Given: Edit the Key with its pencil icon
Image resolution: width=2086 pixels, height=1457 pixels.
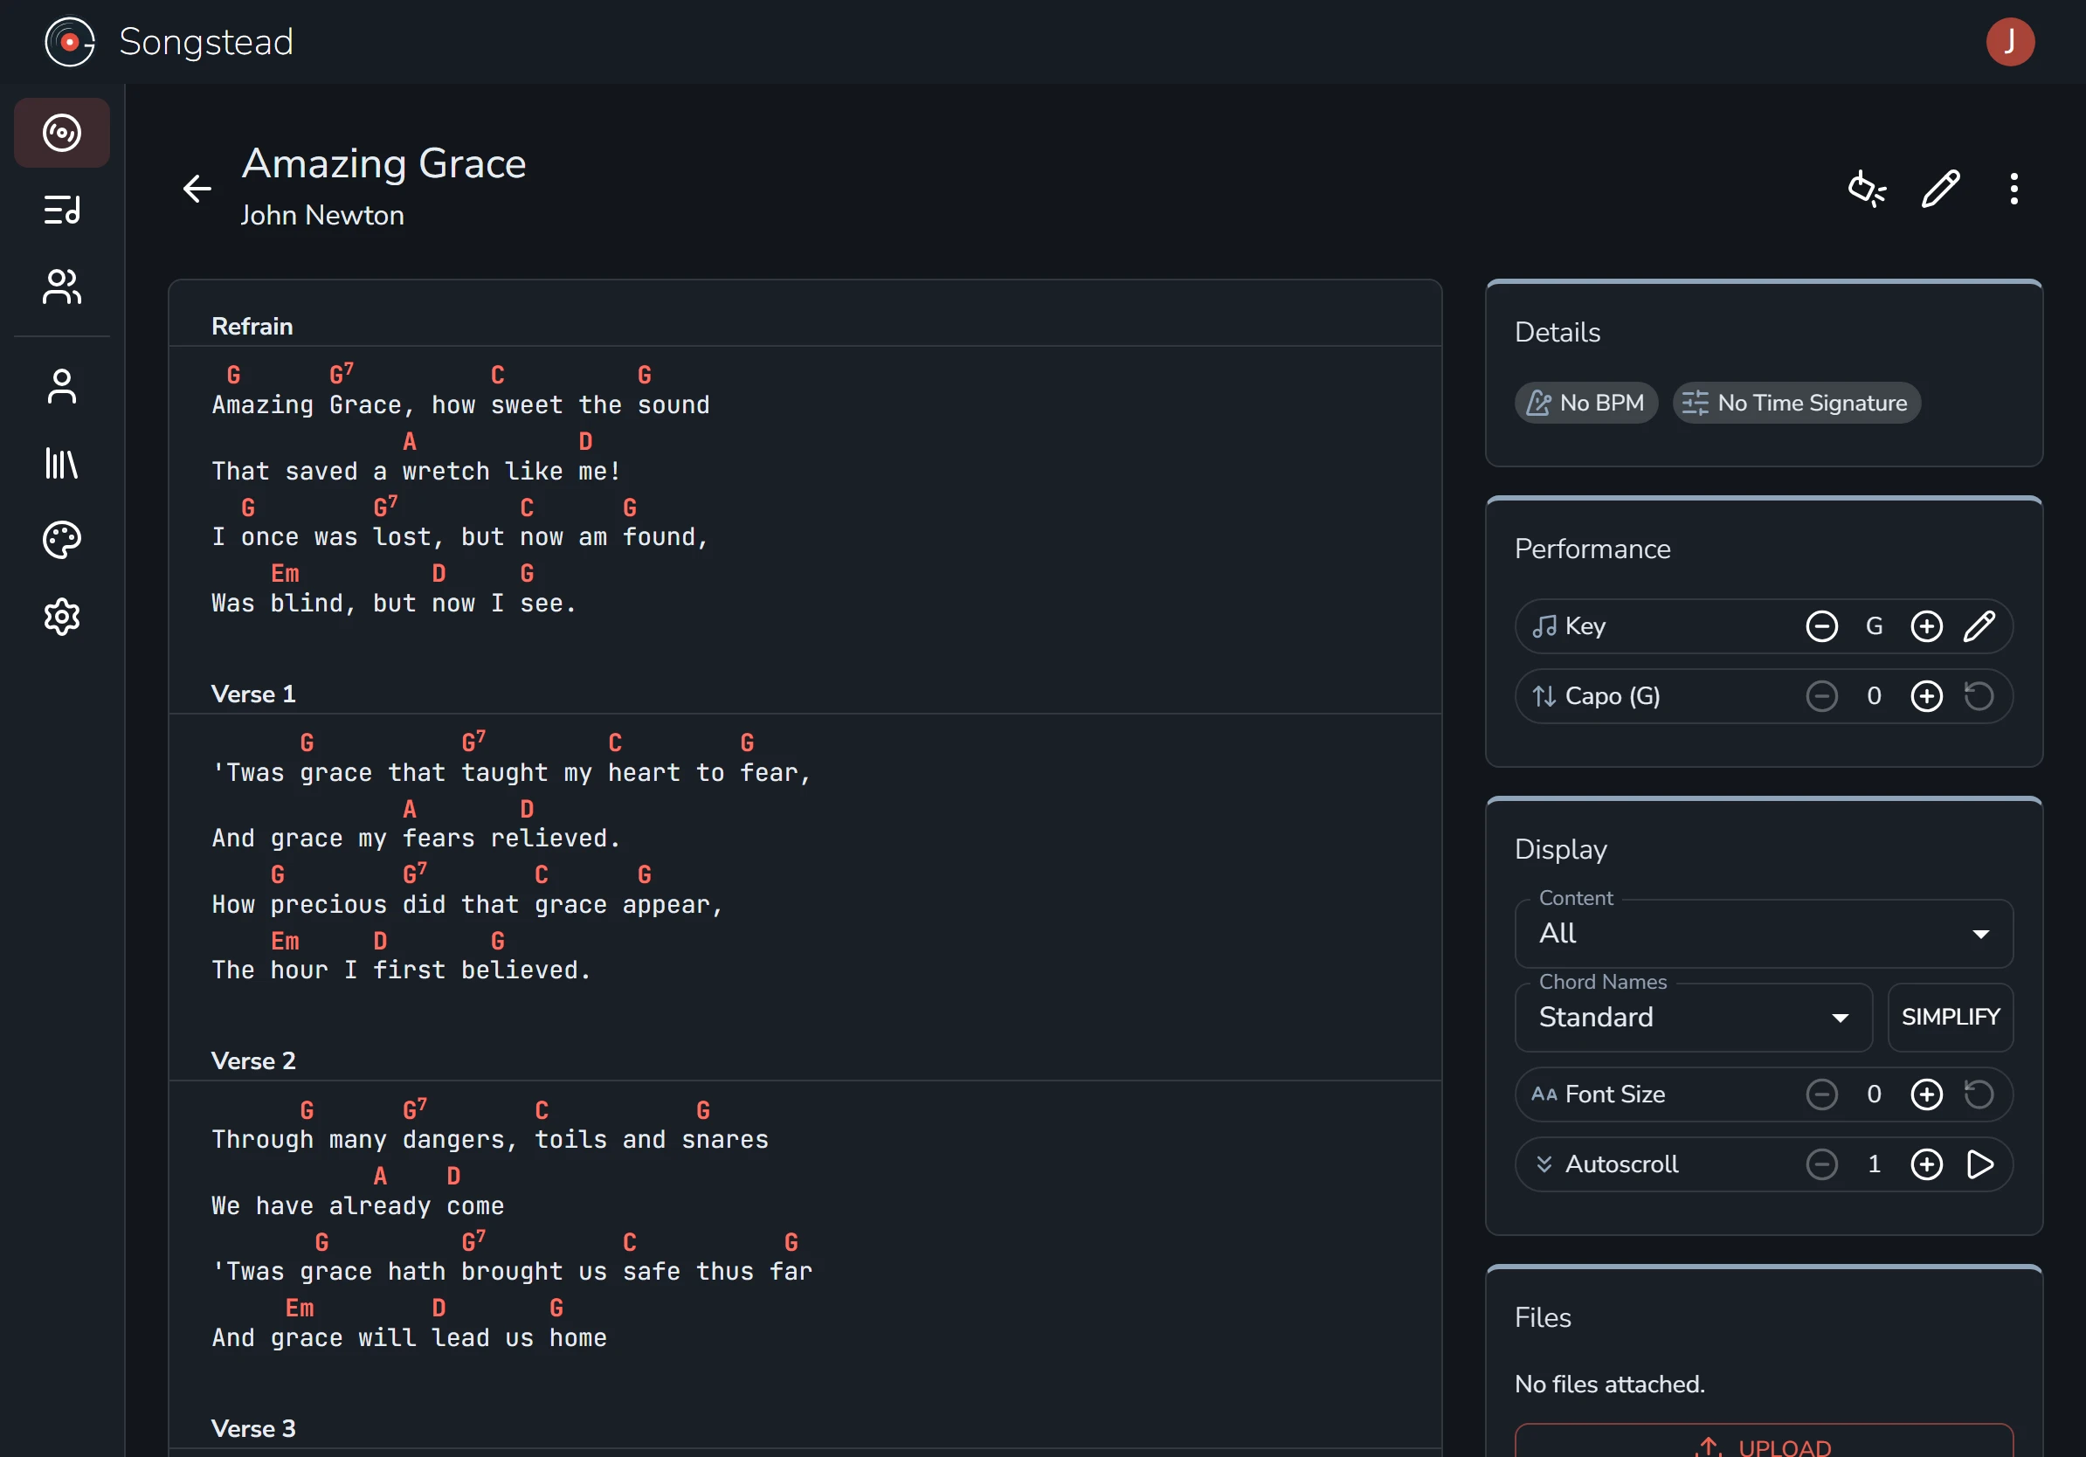Looking at the screenshot, I should (x=1979, y=625).
